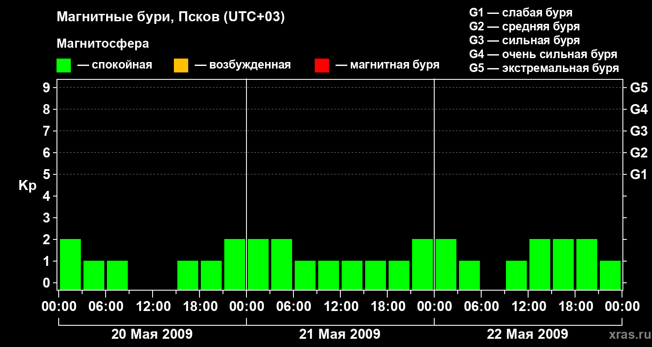Select the 22 Мая 18:00–21:00 Kp bar
This screenshot has height=347, width=652.
tap(587, 264)
